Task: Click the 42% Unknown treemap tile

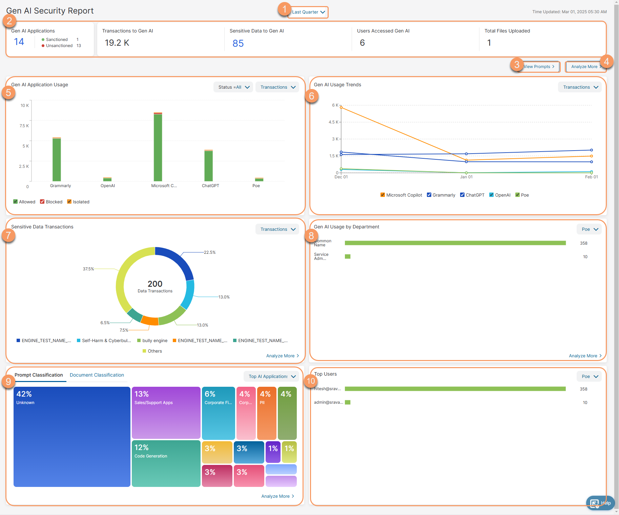Action: tap(72, 436)
